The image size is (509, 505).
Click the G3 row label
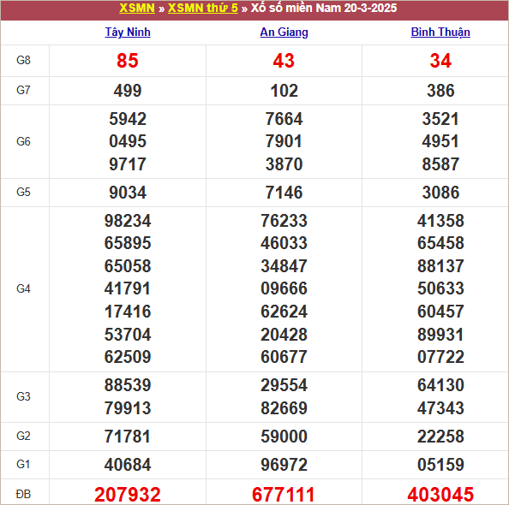23,396
